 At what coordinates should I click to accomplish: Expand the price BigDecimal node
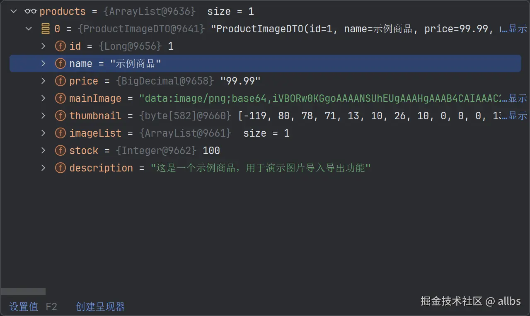coord(43,81)
